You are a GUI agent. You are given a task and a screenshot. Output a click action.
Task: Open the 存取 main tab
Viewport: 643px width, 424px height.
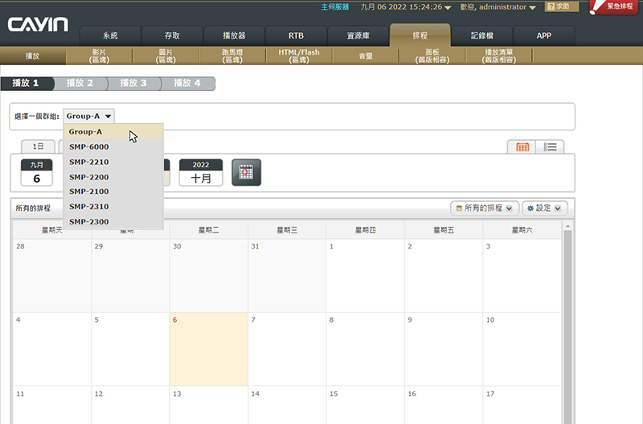pos(172,35)
